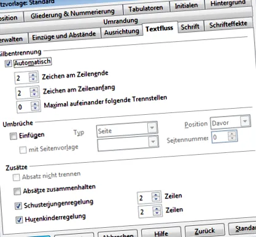Screen dimensions: 256x237
Task: Decrease Maximal aufeinander folgende Trennstellen value
Action: 35,108
